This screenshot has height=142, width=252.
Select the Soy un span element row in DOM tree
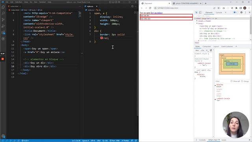[x=211, y=26]
